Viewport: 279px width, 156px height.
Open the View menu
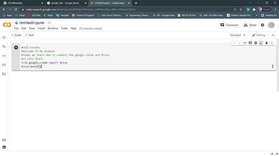pyautogui.click(x=32, y=28)
